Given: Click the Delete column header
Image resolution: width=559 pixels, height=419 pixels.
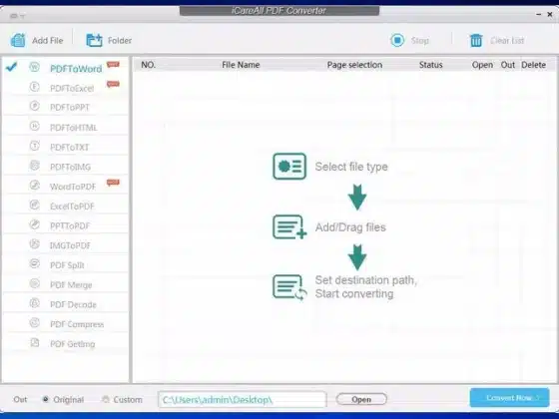Looking at the screenshot, I should 533,65.
